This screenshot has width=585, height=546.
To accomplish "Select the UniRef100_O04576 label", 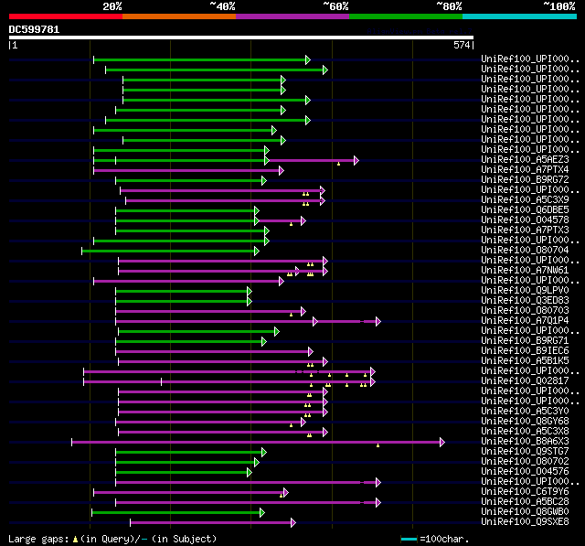I will 525,471.
